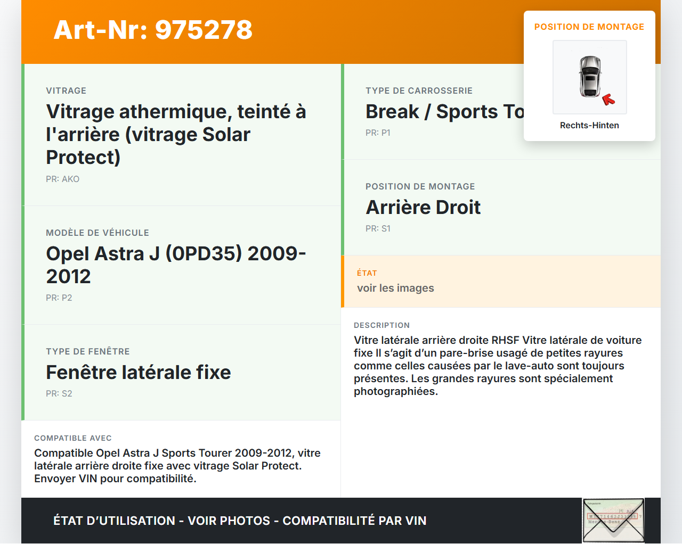682x544 pixels.
Task: Click the "Fenêtre latérale fixe" window type text
Action: pos(139,373)
